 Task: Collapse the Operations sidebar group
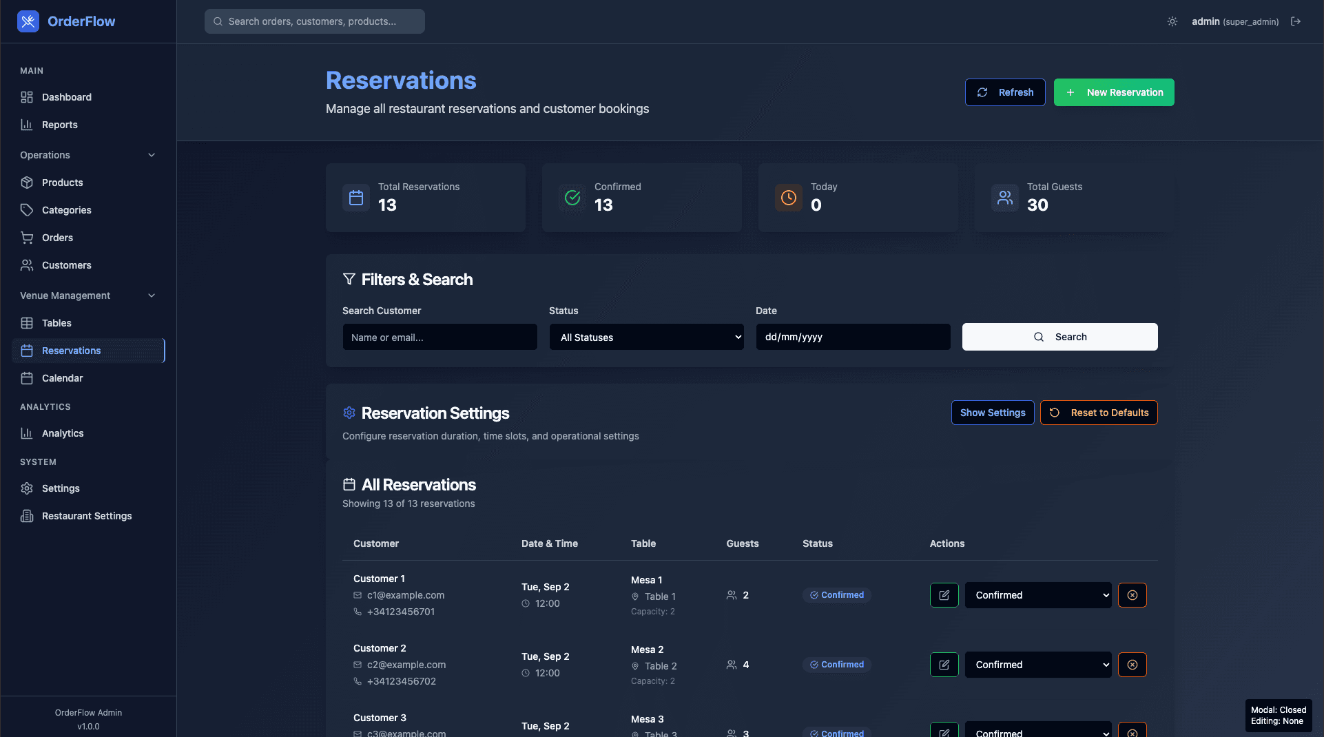pos(152,155)
